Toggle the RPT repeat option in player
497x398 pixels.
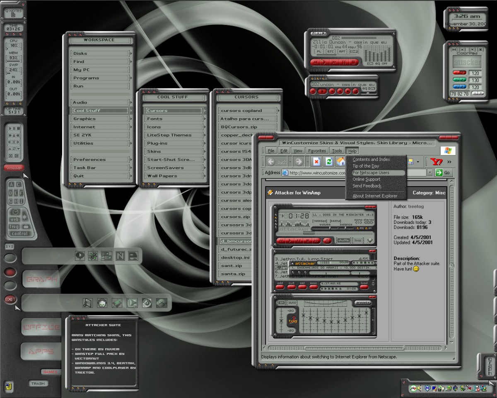point(342,52)
